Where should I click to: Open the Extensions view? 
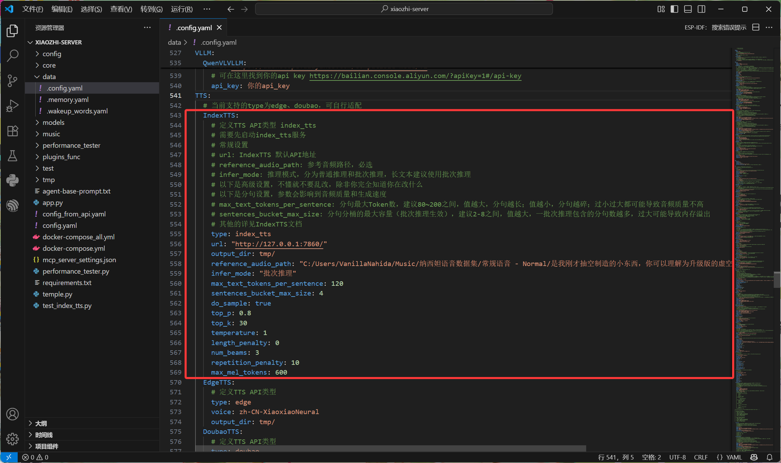12,131
